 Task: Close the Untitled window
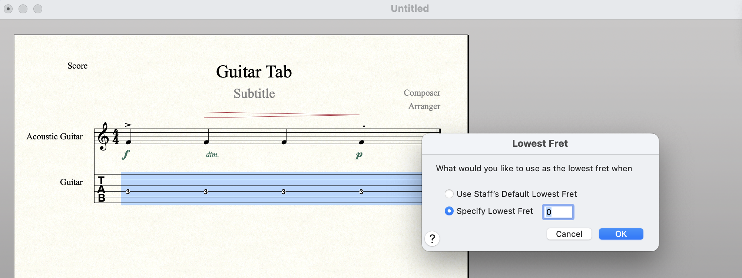point(8,9)
